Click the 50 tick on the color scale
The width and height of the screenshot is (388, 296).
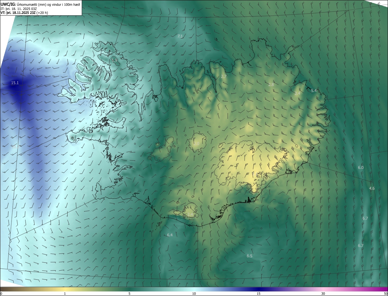[386, 294]
